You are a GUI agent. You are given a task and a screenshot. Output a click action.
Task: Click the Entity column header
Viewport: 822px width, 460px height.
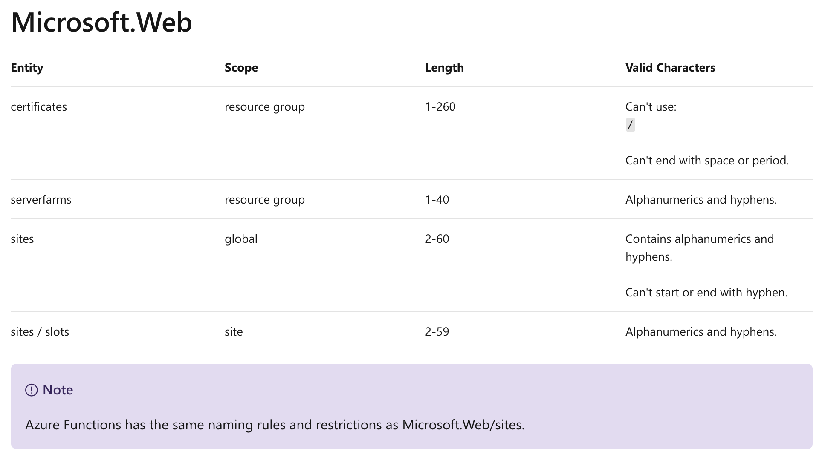(x=27, y=68)
